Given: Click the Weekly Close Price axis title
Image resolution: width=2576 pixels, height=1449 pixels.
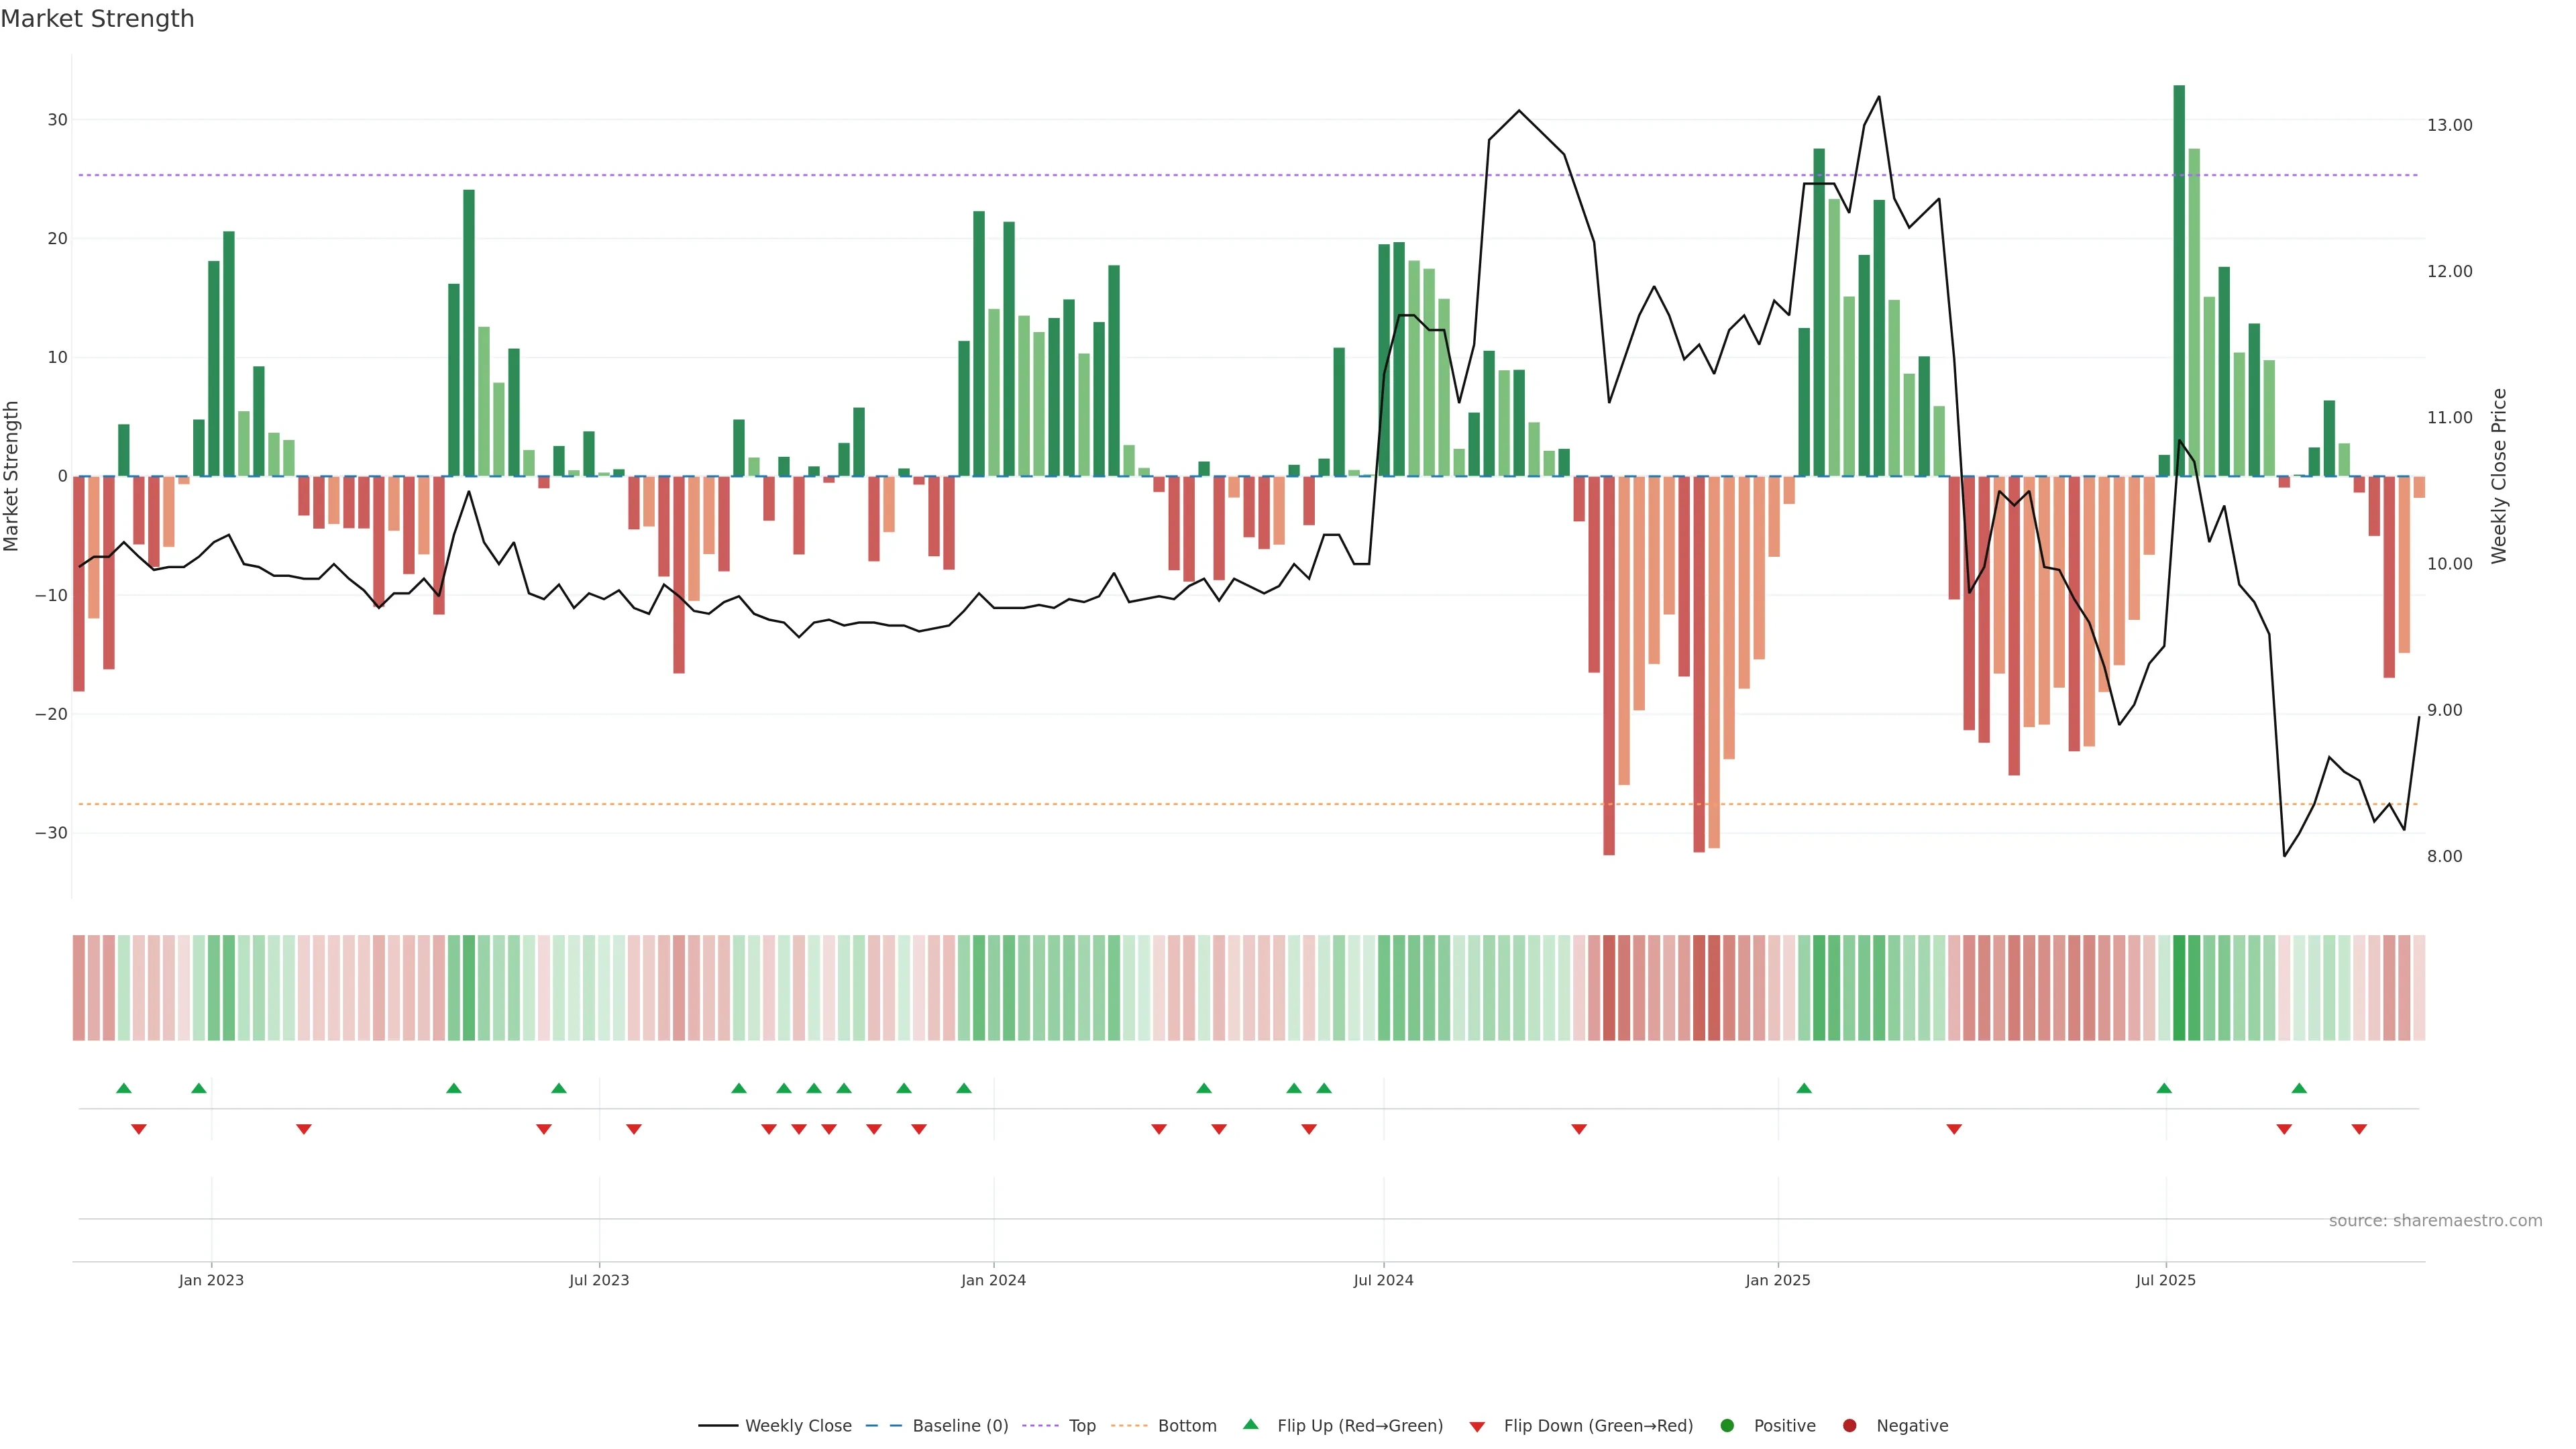Looking at the screenshot, I should [x=2499, y=476].
